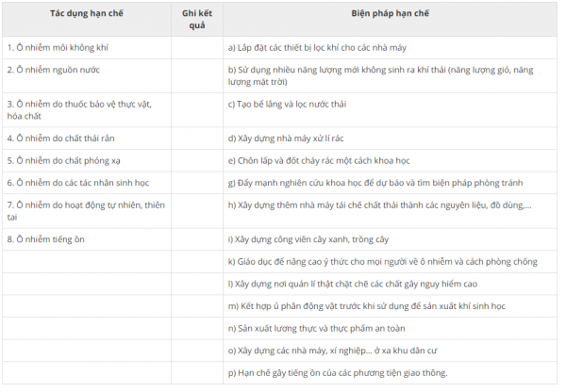Image resolution: width=566 pixels, height=392 pixels.
Task: Click 'o) Xây dựng các nhà máy, xí nghiệp'
Action: point(332,351)
